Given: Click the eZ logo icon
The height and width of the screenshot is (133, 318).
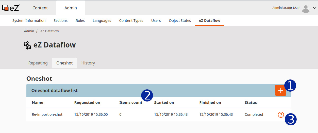Looking at the screenshot, I should pos(11,8).
